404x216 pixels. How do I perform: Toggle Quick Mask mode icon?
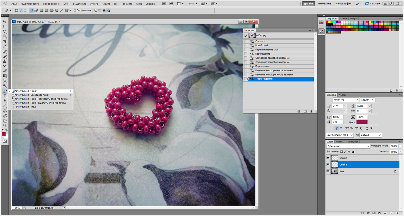5,142
